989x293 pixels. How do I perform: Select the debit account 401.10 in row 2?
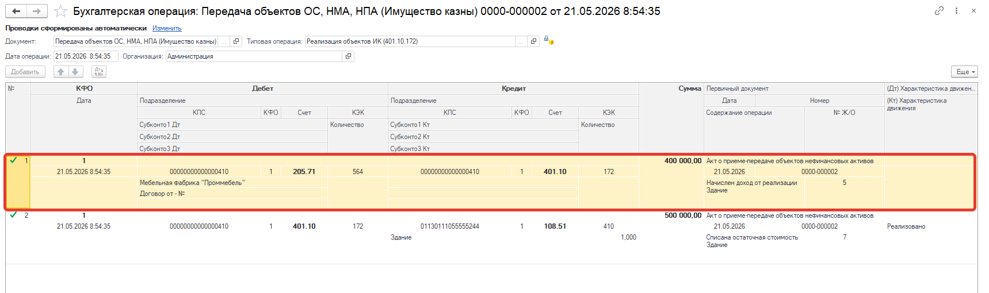304,226
